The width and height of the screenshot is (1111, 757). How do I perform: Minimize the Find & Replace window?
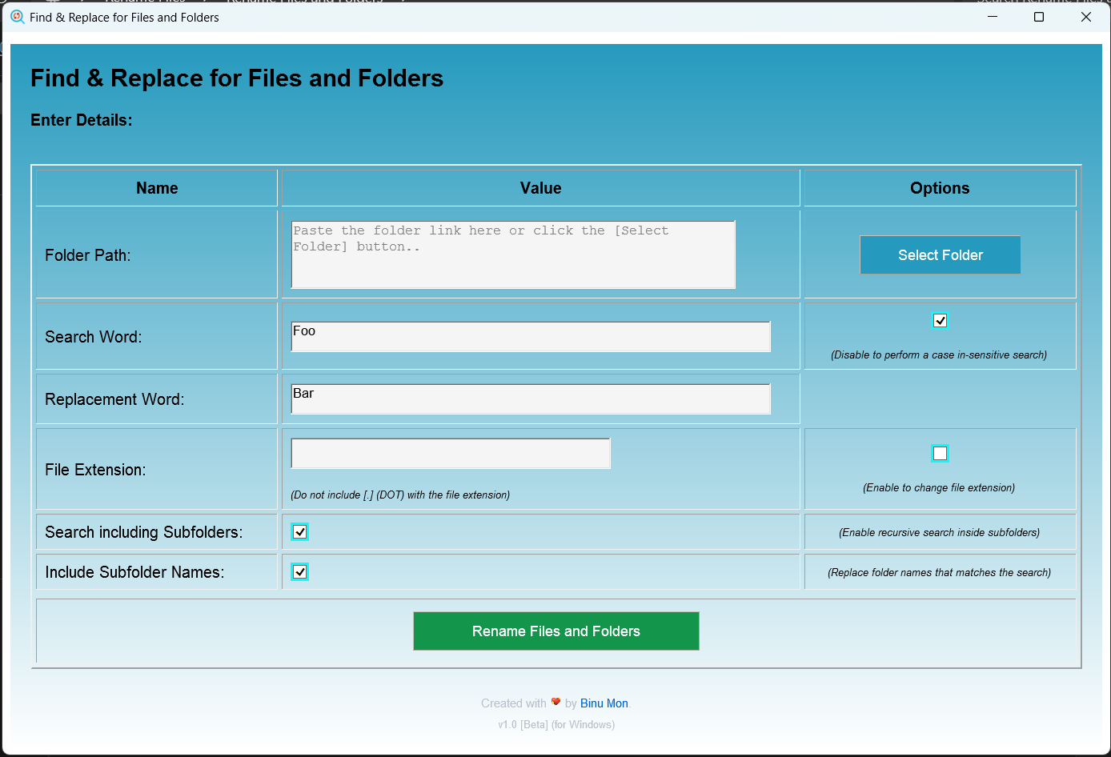pyautogui.click(x=993, y=17)
